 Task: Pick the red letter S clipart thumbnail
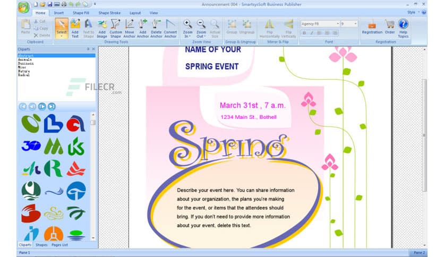(31, 213)
